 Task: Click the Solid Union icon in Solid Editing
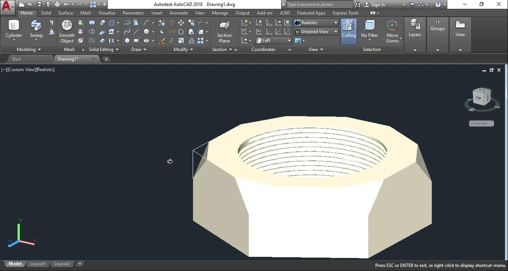(92, 23)
